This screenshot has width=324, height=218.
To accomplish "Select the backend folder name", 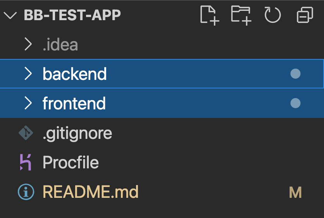I will [x=74, y=74].
